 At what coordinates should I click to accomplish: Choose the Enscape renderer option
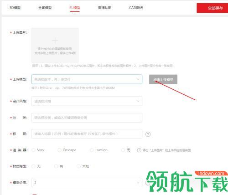[59, 150]
